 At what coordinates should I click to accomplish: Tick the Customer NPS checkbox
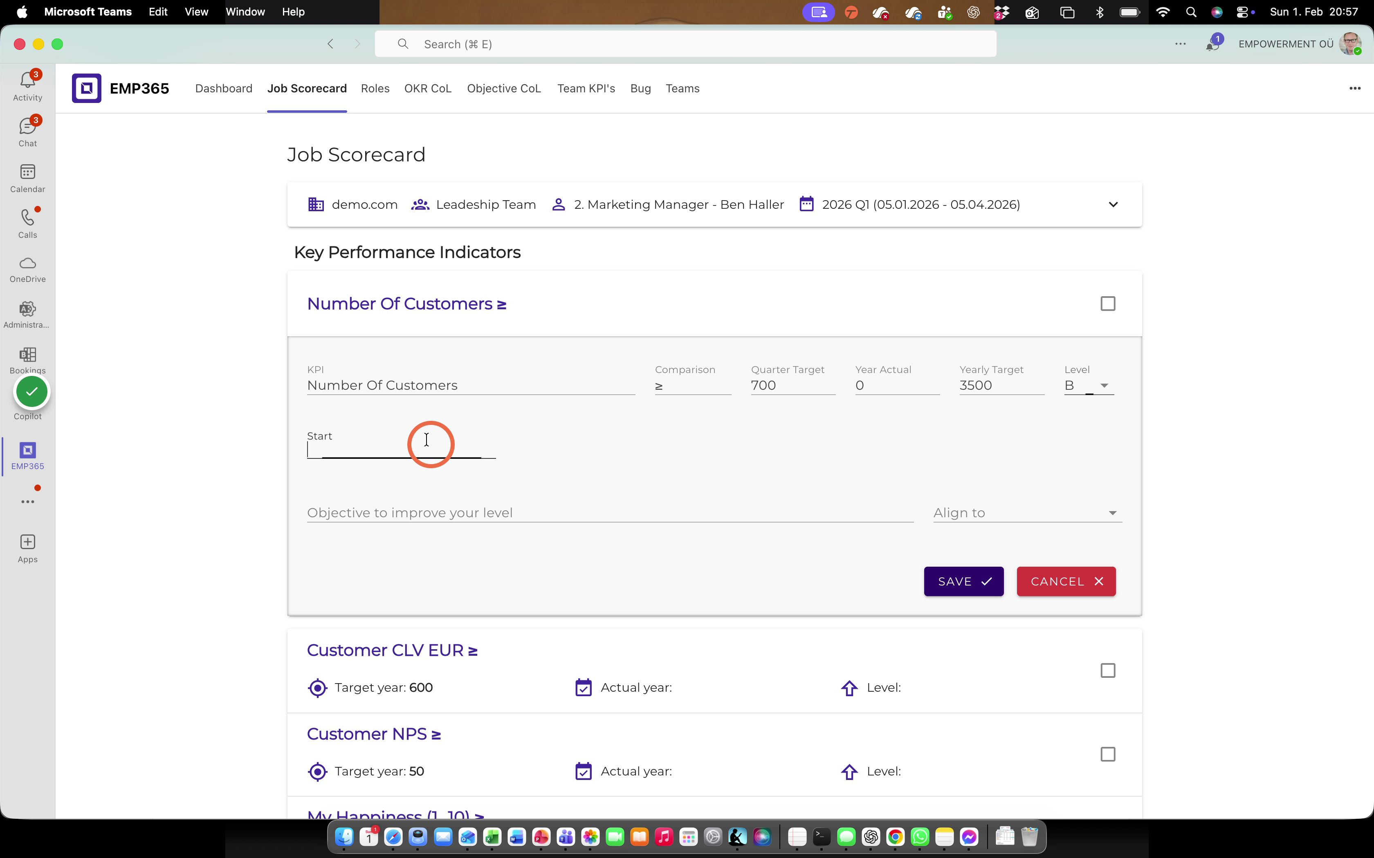click(1108, 753)
